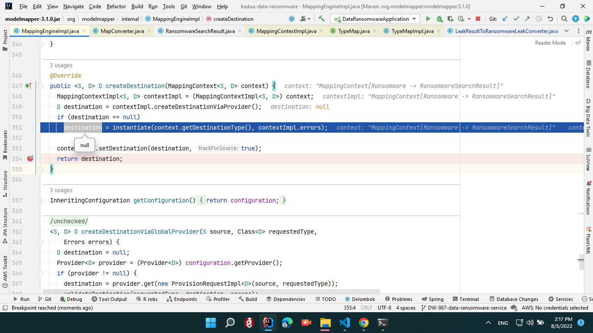Open the Problems tool window
The height and width of the screenshot is (333, 593).
(x=399, y=299)
